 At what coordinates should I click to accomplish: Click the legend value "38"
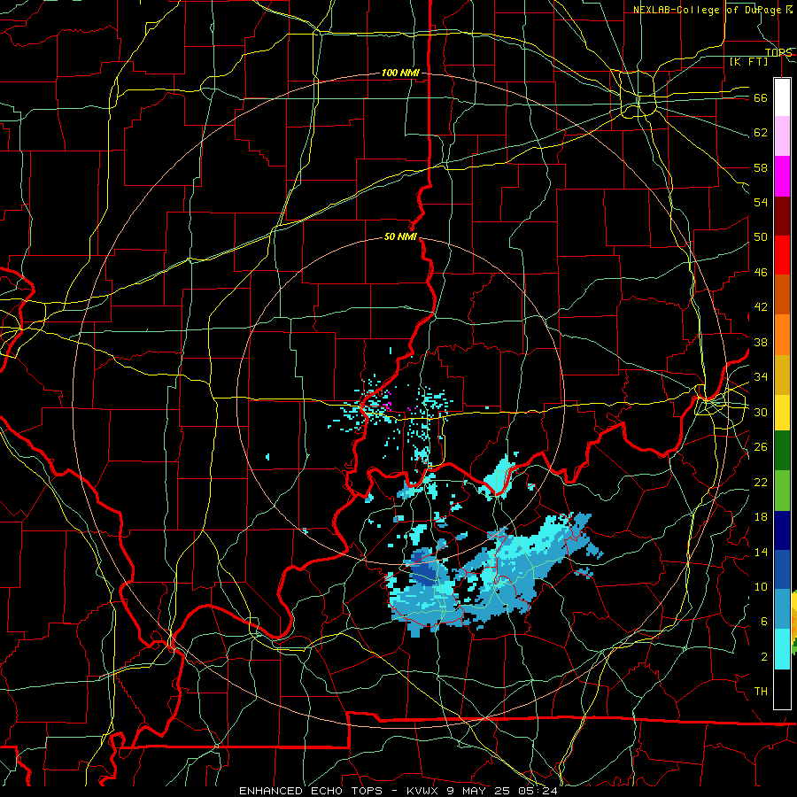click(761, 342)
